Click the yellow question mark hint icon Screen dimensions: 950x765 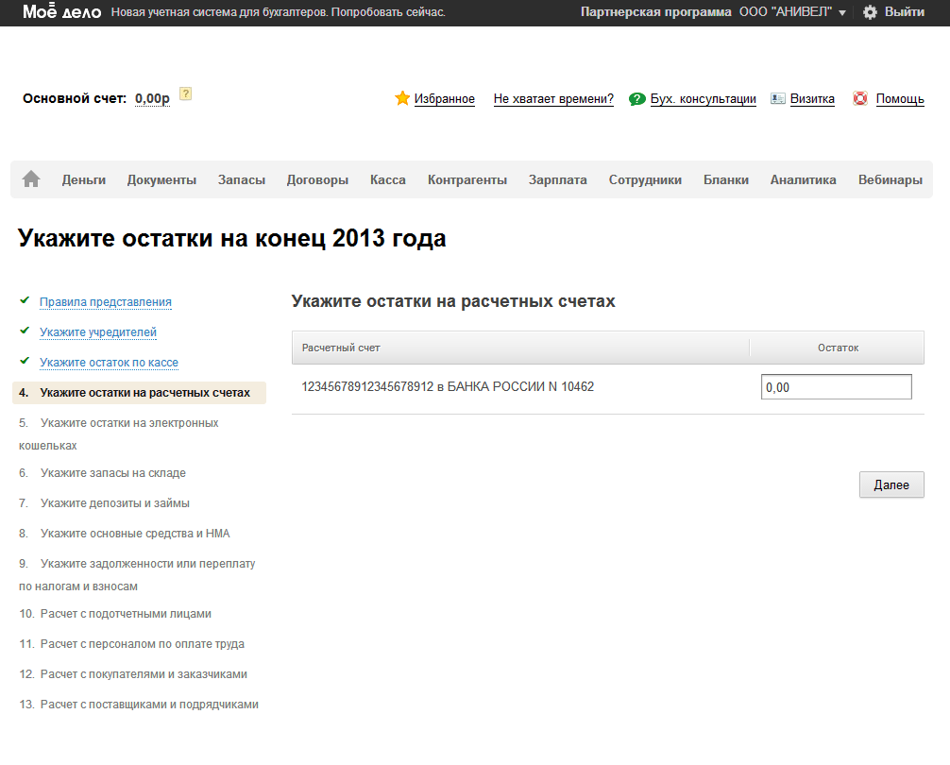pyautogui.click(x=186, y=93)
